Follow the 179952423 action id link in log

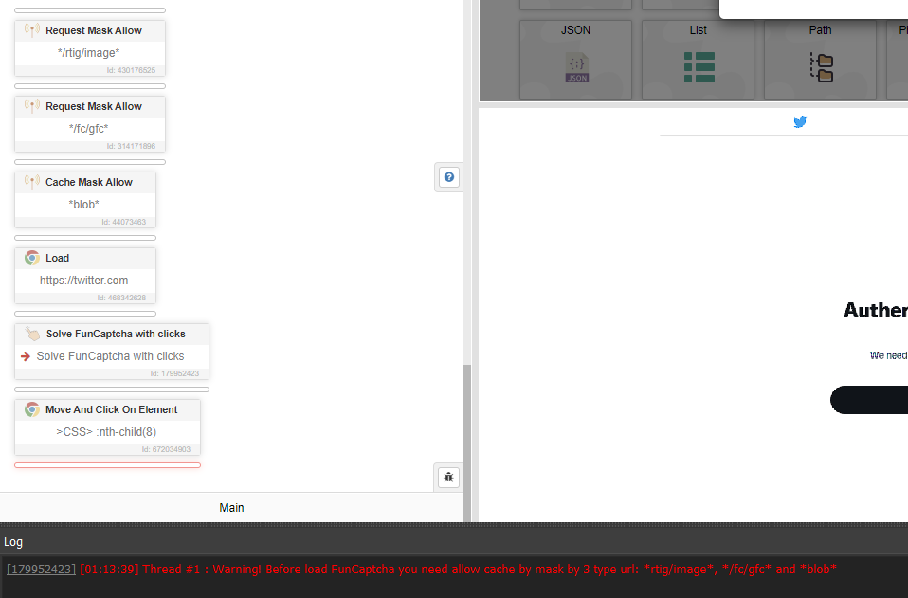tap(41, 569)
